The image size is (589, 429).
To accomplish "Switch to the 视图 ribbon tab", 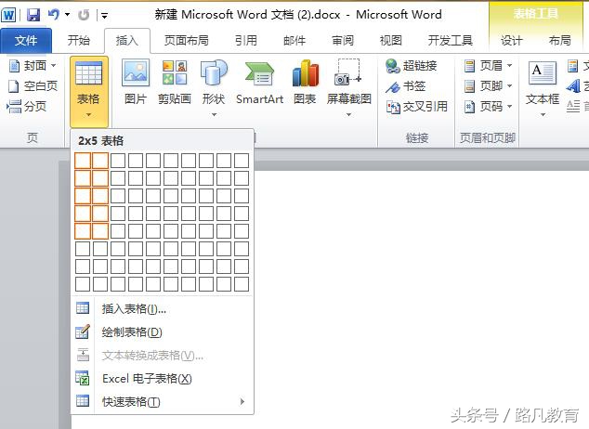I will pos(391,40).
